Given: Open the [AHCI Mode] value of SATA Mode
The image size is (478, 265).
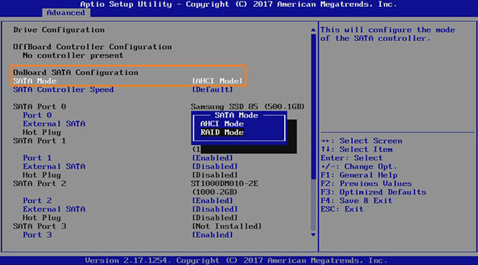Looking at the screenshot, I should click(x=217, y=81).
